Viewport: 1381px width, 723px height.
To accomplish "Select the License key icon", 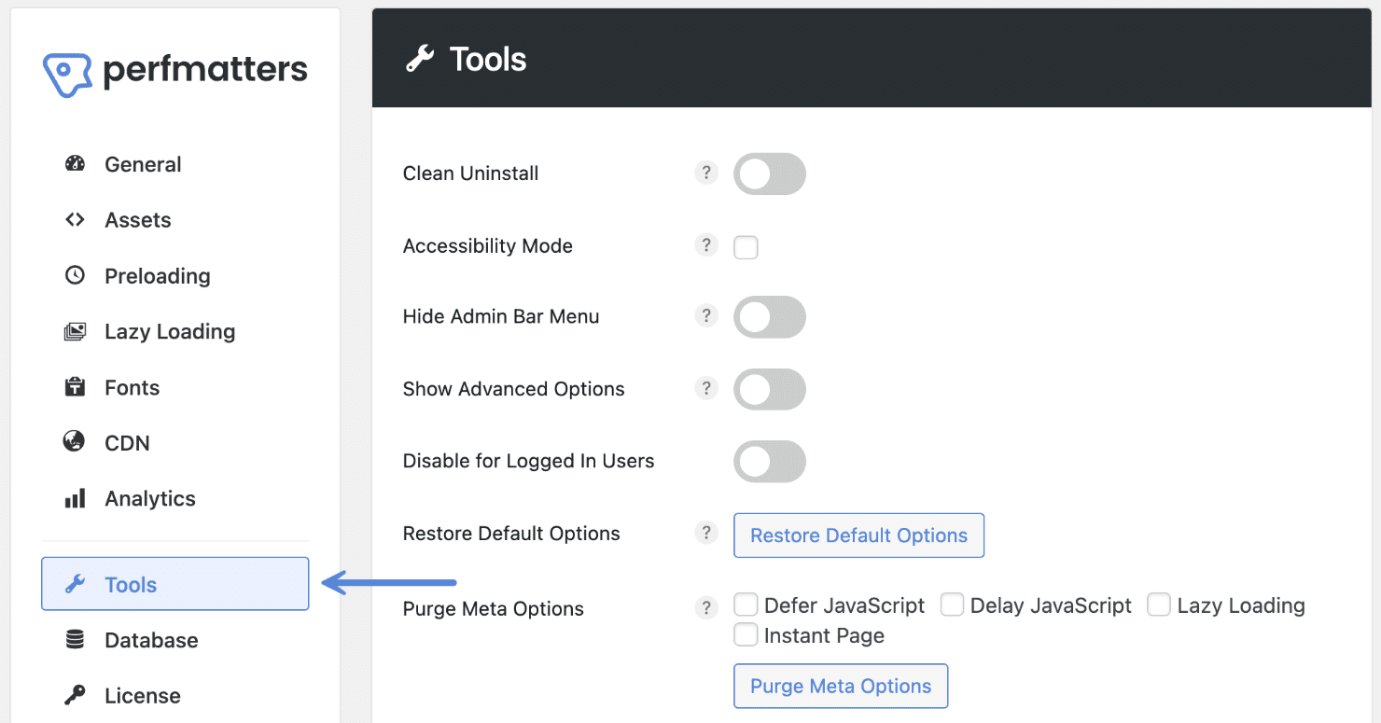I will [x=76, y=695].
